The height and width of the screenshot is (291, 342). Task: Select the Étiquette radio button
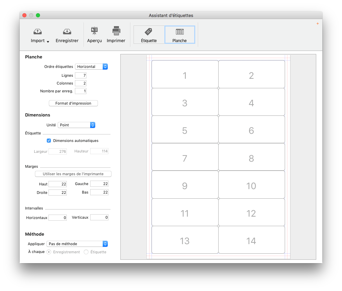(86, 252)
